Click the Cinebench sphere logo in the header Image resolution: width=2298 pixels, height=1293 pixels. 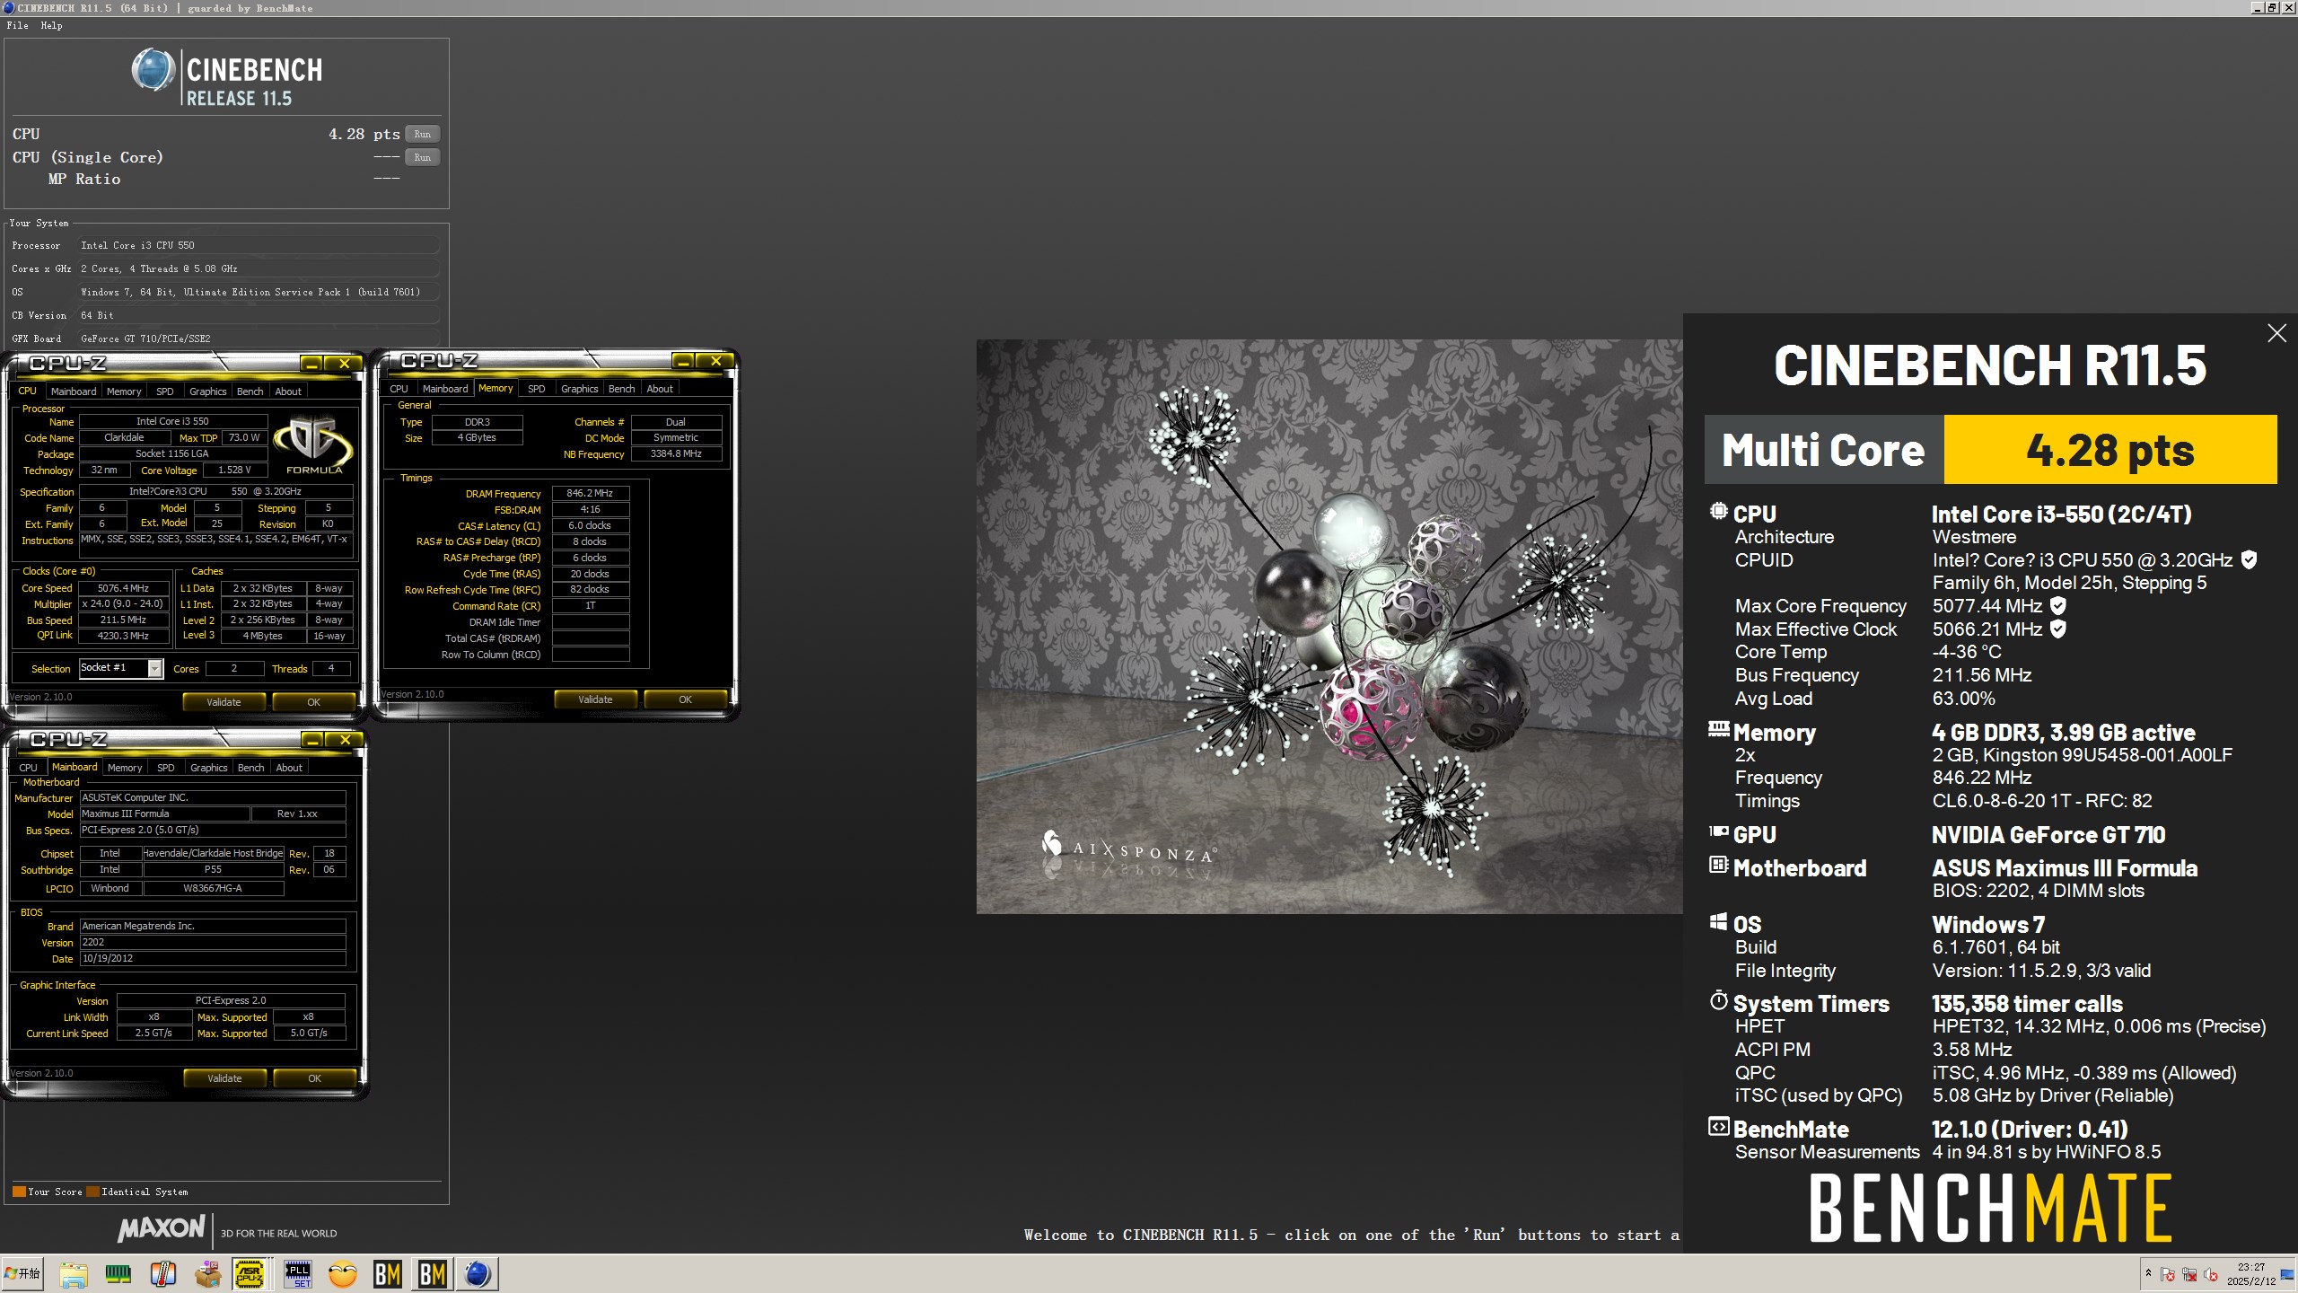pos(153,70)
